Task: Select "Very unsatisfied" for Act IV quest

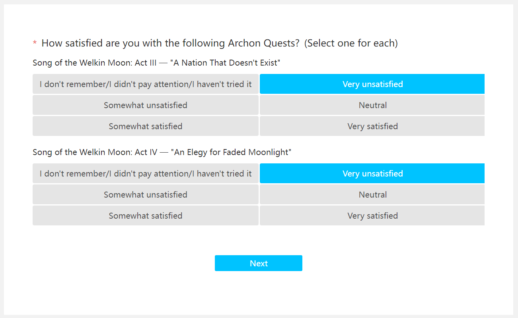Action: [x=372, y=173]
